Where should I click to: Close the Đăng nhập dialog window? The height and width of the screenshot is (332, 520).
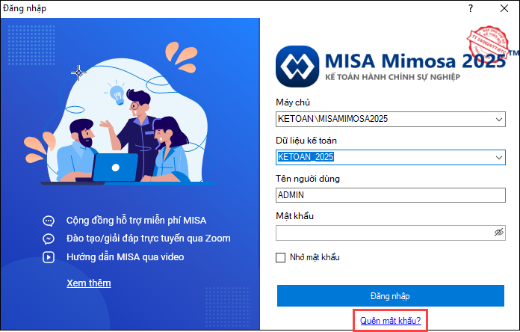click(x=504, y=8)
